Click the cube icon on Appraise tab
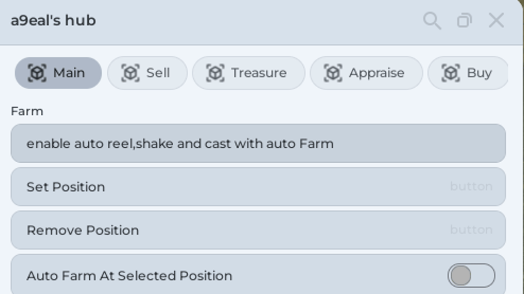 click(333, 73)
